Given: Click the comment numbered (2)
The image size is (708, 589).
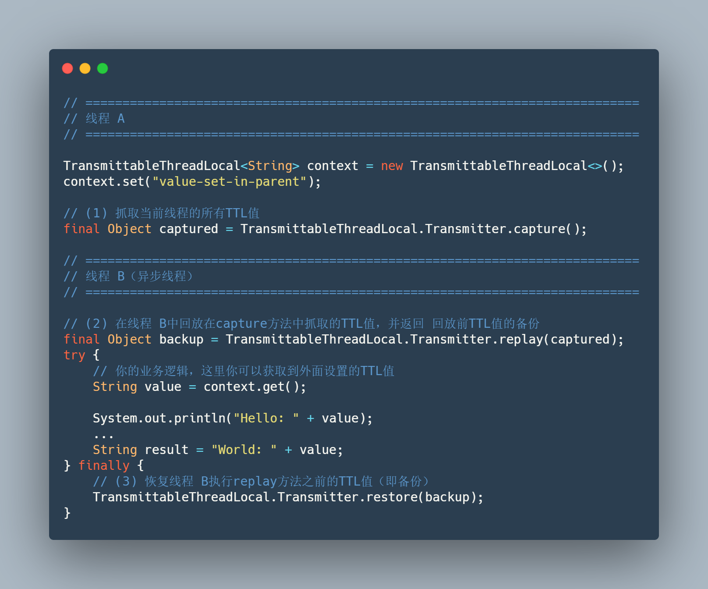Looking at the screenshot, I should (x=301, y=324).
